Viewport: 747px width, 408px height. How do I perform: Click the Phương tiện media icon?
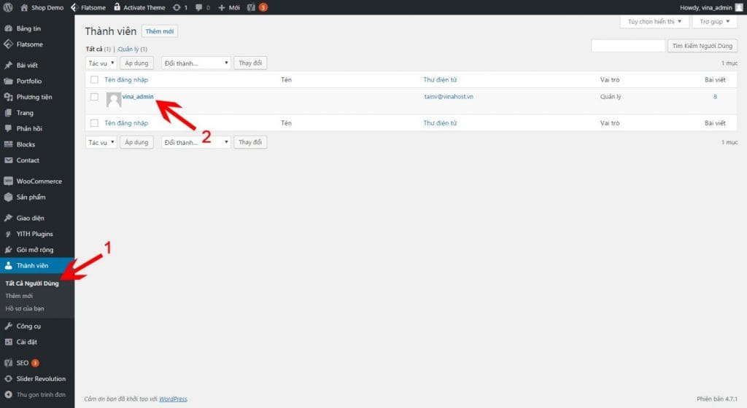8,97
